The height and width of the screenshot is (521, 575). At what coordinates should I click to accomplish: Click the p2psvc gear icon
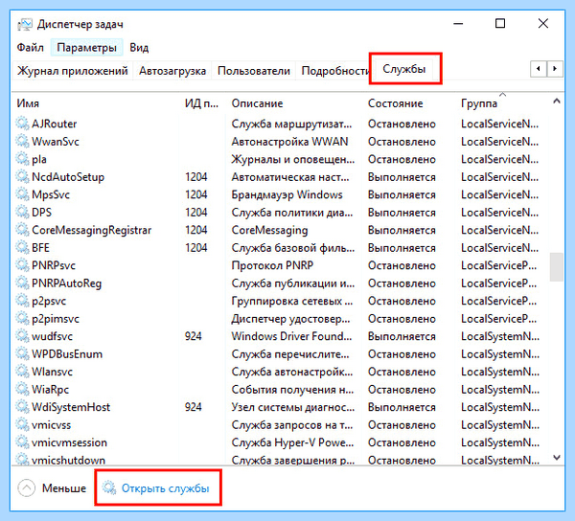[22, 301]
